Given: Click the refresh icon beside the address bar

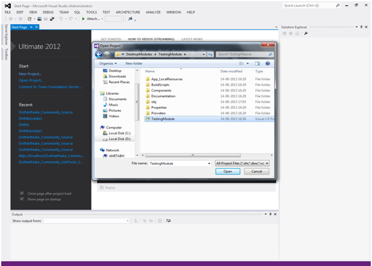Looking at the screenshot, I should click(210, 55).
